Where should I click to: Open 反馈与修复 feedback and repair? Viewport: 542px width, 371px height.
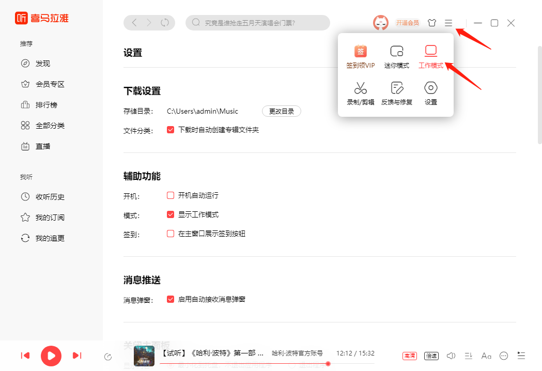pos(396,88)
